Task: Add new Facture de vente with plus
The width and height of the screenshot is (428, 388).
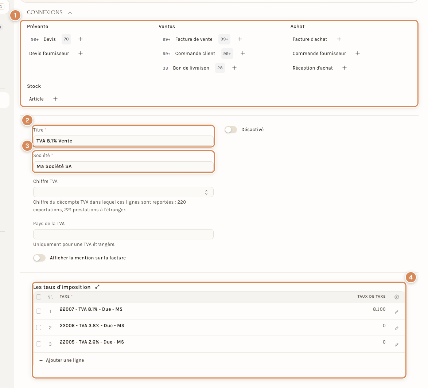Action: click(x=240, y=39)
